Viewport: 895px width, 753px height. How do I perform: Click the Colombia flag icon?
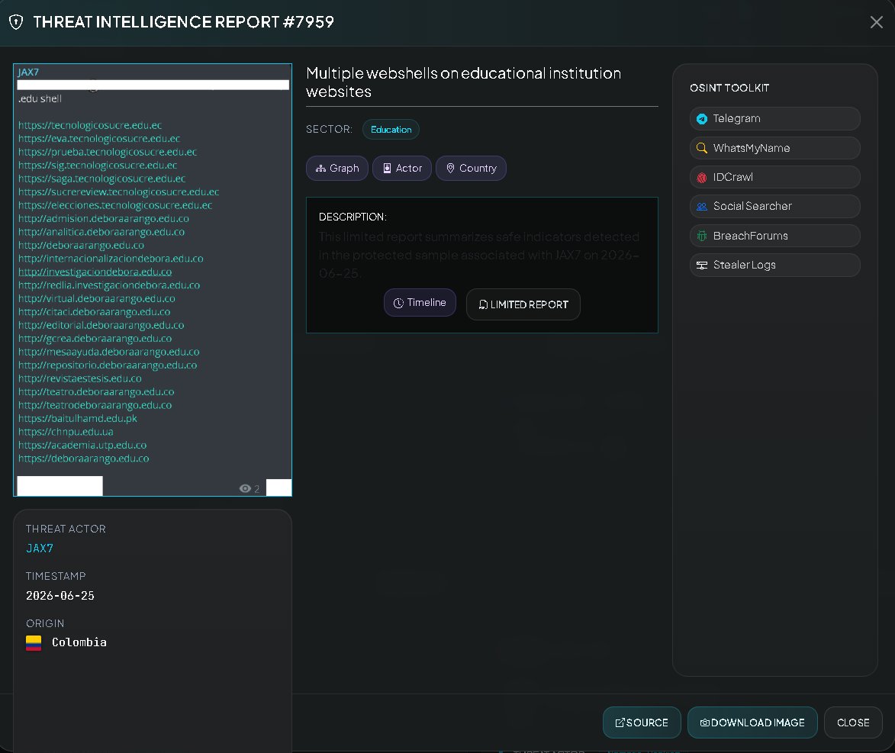(34, 643)
